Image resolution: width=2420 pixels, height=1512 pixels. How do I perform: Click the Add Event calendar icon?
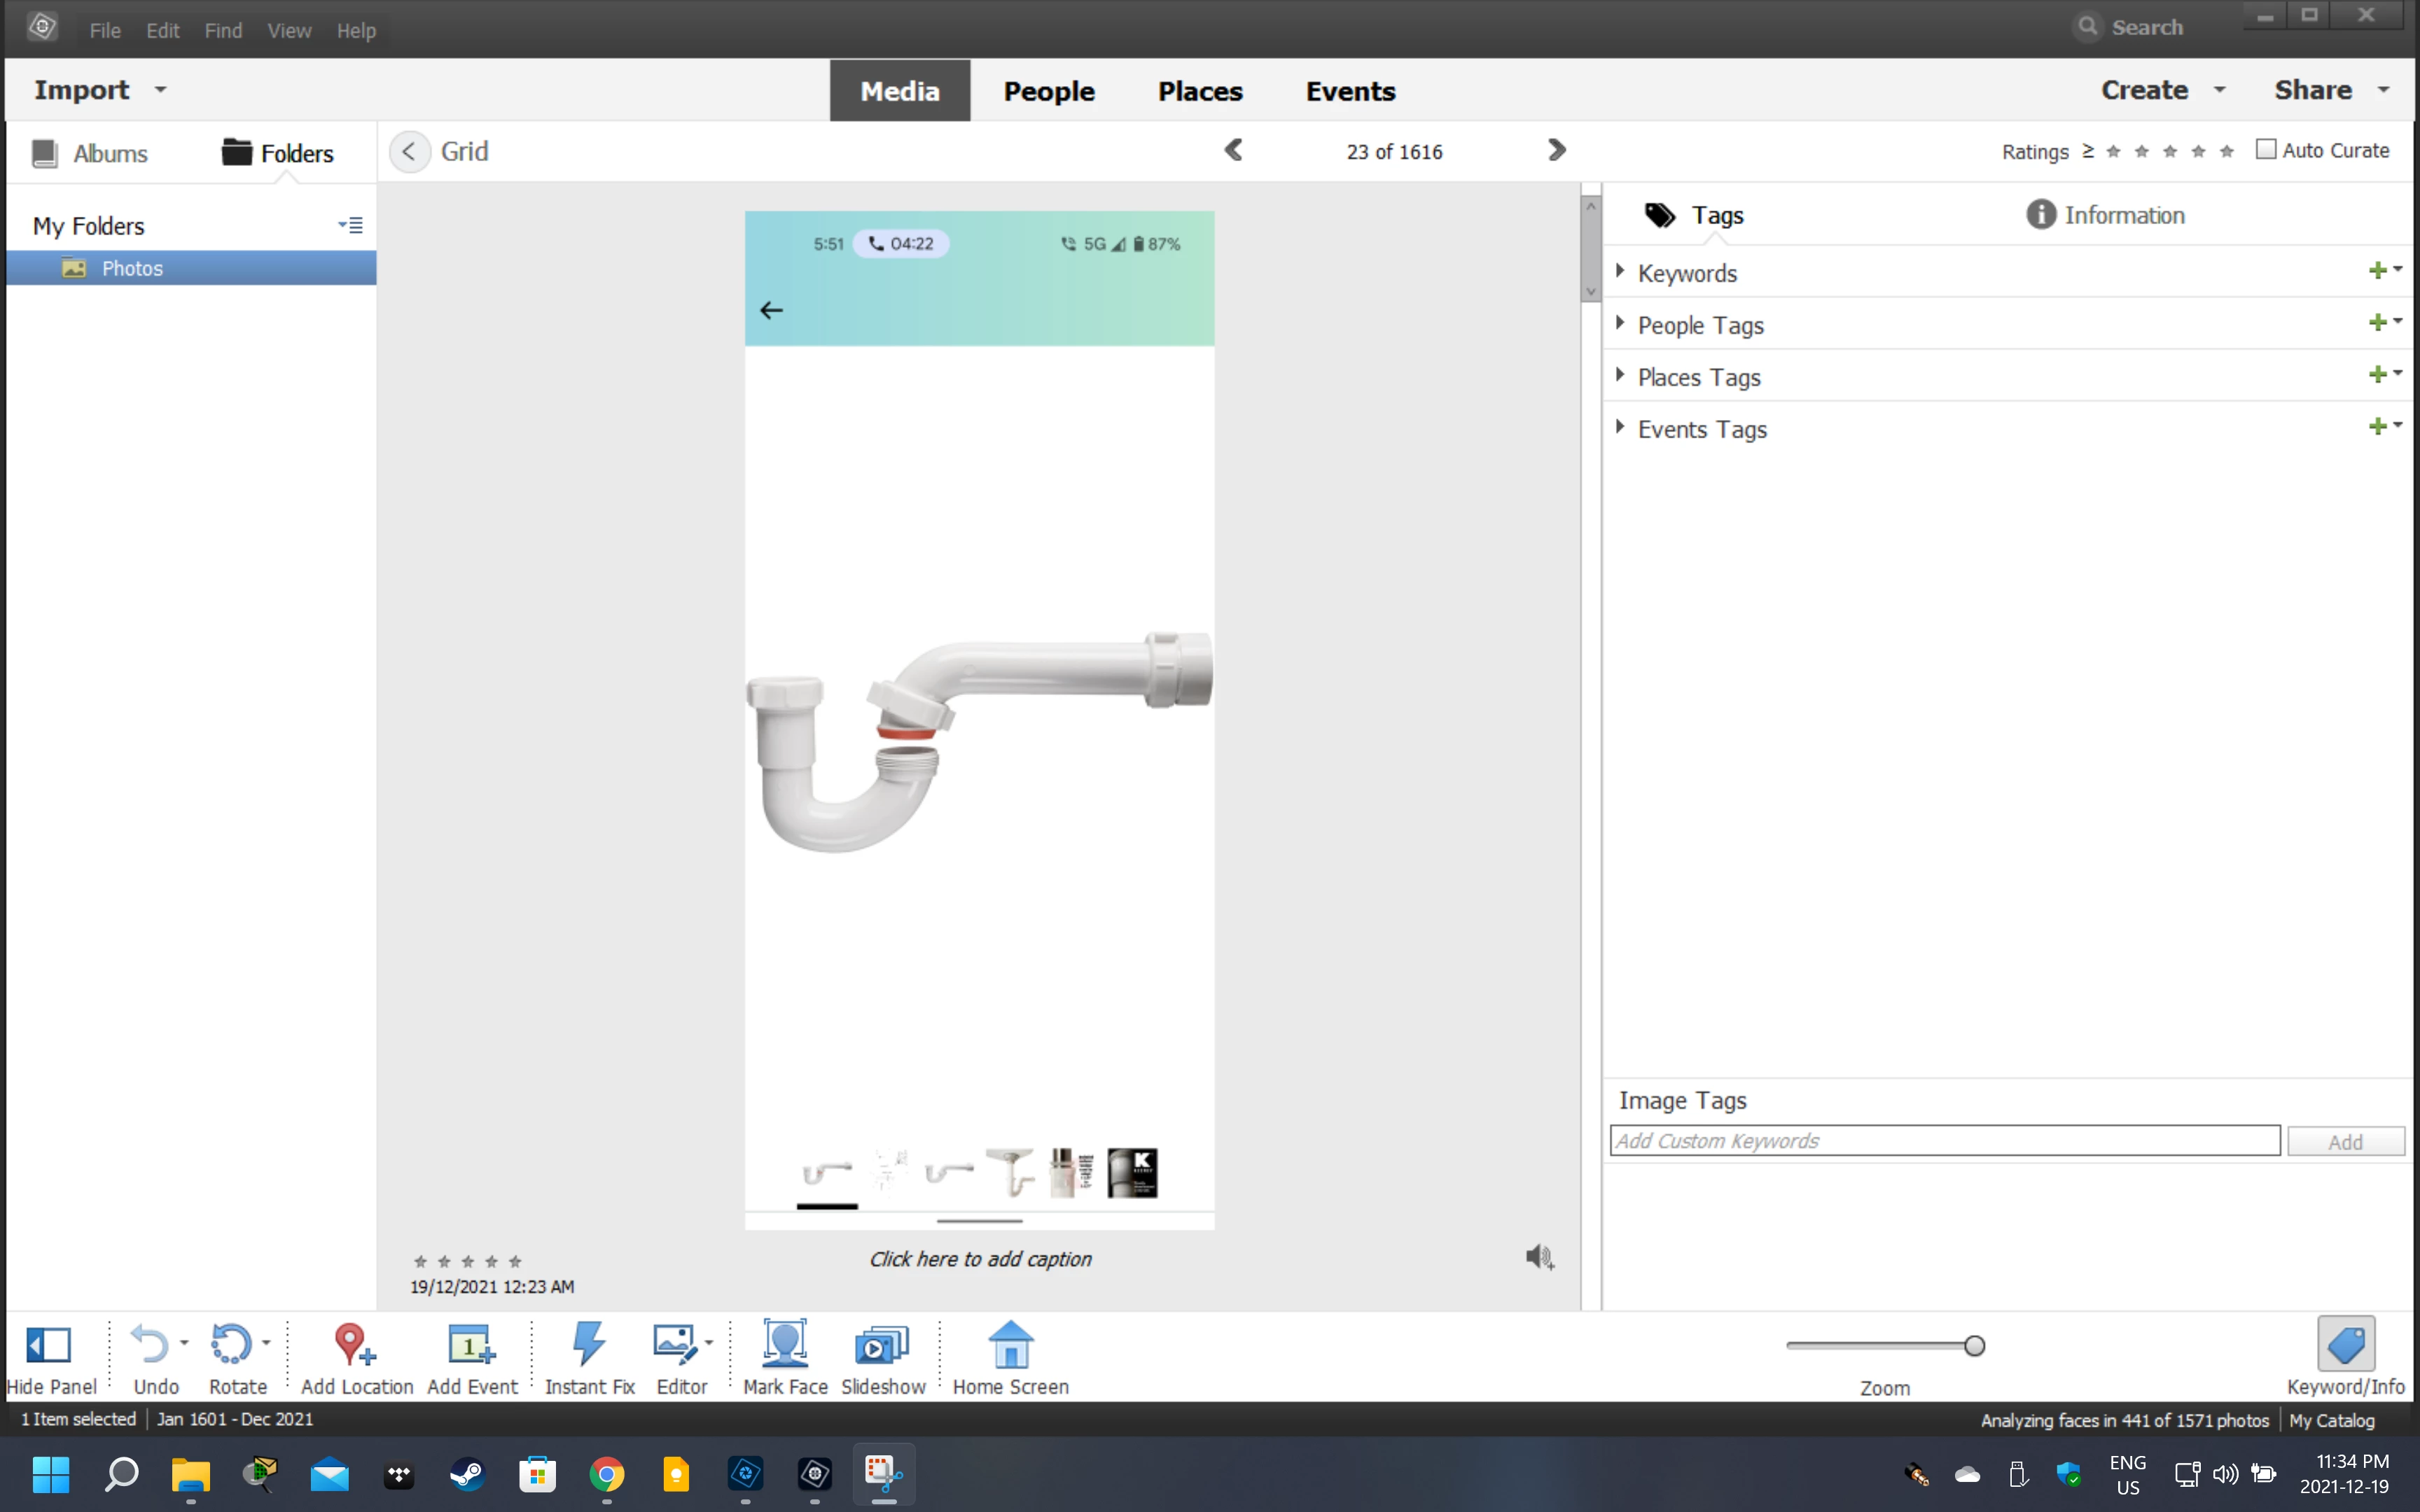(471, 1344)
